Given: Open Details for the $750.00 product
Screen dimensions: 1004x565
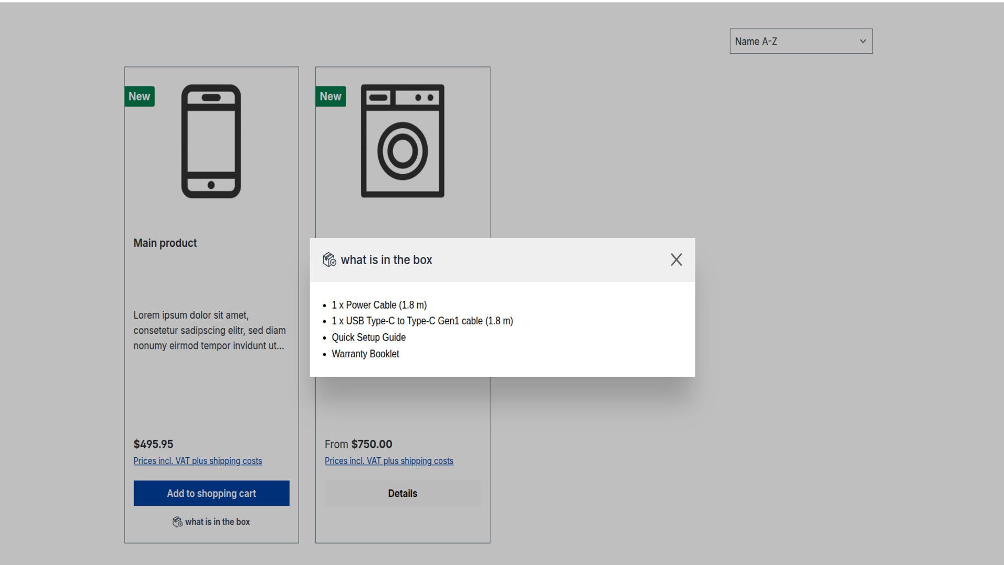Looking at the screenshot, I should (x=402, y=494).
